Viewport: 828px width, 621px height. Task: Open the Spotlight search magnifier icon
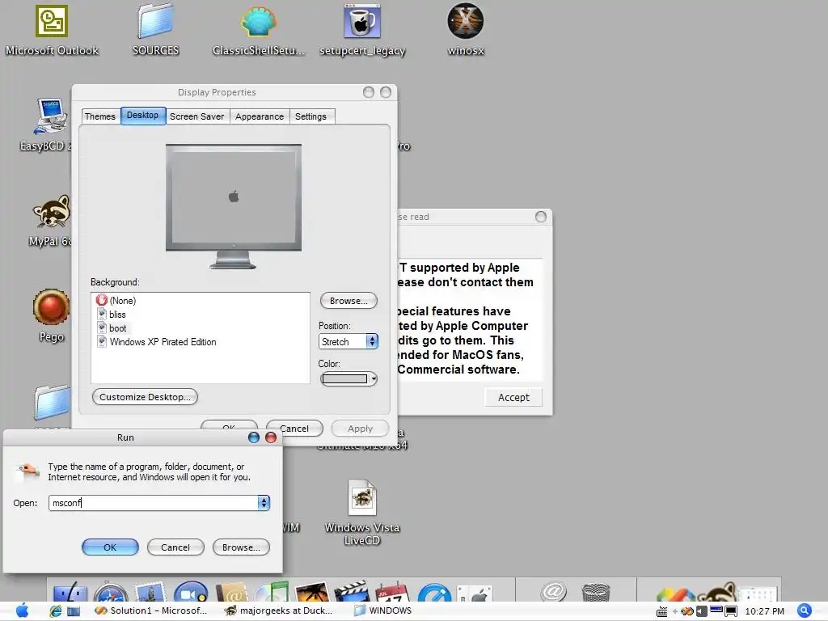pos(805,610)
